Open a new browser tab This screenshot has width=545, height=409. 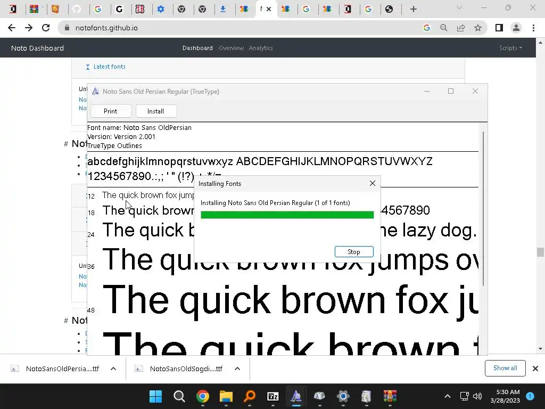point(413,9)
